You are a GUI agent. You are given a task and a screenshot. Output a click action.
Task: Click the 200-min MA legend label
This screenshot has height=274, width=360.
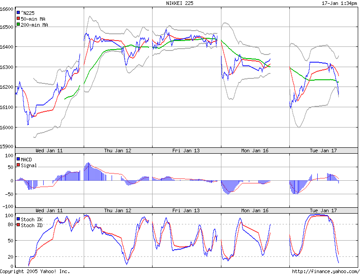[x=35, y=25]
